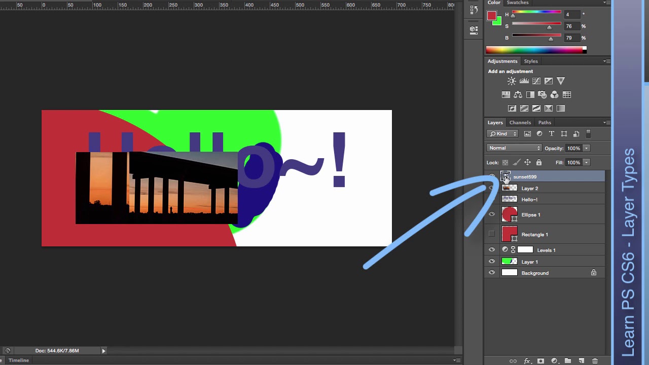This screenshot has height=365, width=649.
Task: Lock all layer attributes
Action: coord(539,163)
